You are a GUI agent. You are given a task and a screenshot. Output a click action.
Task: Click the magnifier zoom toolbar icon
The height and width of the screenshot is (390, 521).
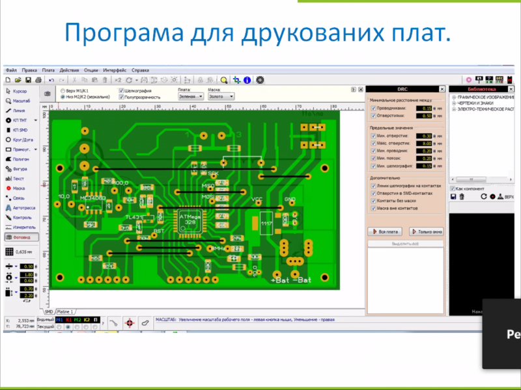pos(223,80)
